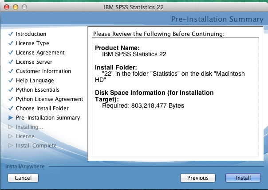The width and height of the screenshot is (268, 190).
Task: Select the License Agreement step label
Action: point(40,53)
